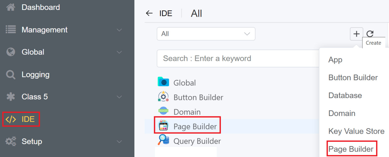Click the refresh icon beside Create
Screen dimensions: 389x157
[370, 34]
